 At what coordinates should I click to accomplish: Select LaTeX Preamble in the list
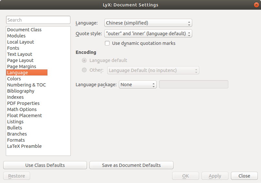pyautogui.click(x=24, y=146)
